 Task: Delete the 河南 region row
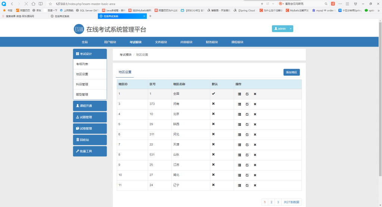tap(255, 104)
